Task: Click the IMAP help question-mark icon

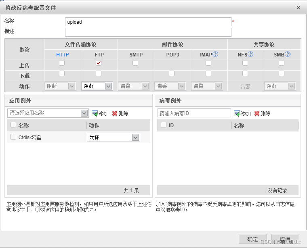Action: [215, 54]
